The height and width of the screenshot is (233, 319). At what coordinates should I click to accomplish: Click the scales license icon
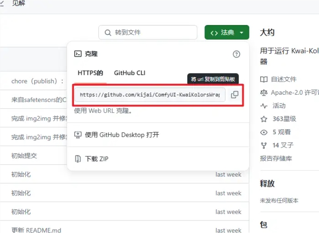pyautogui.click(x=264, y=93)
